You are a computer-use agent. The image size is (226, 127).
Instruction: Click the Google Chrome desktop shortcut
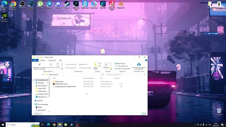pyautogui.click(x=13, y=5)
